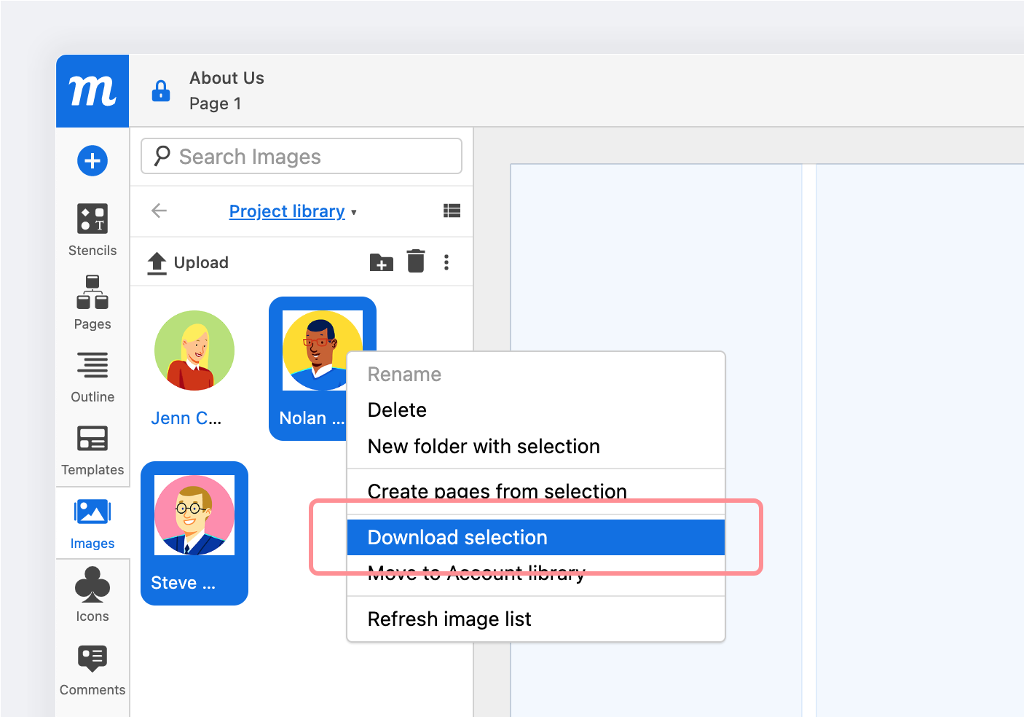Open the Pages panel
The height and width of the screenshot is (717, 1024).
pyautogui.click(x=92, y=302)
